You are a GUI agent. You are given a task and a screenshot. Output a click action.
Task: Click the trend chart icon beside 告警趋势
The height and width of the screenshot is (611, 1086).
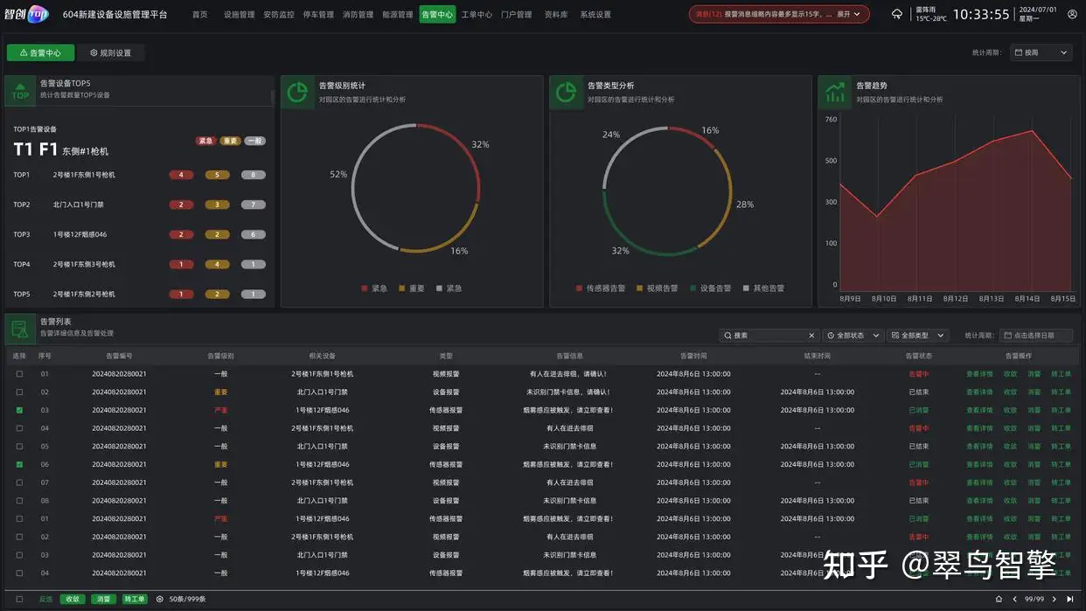[834, 92]
